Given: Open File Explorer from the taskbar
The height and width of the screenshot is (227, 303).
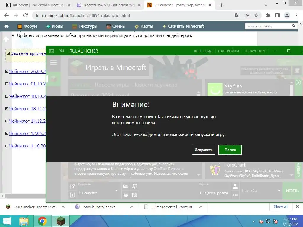Looking at the screenshot, I should click(24, 221).
